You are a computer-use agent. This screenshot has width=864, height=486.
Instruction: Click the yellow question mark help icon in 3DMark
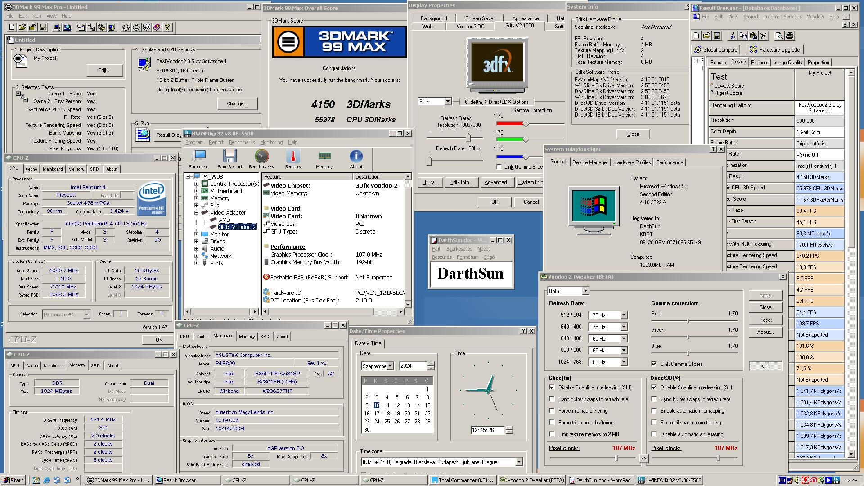tap(167, 27)
